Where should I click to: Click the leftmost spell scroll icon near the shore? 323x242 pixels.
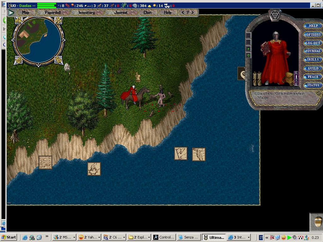45,163
